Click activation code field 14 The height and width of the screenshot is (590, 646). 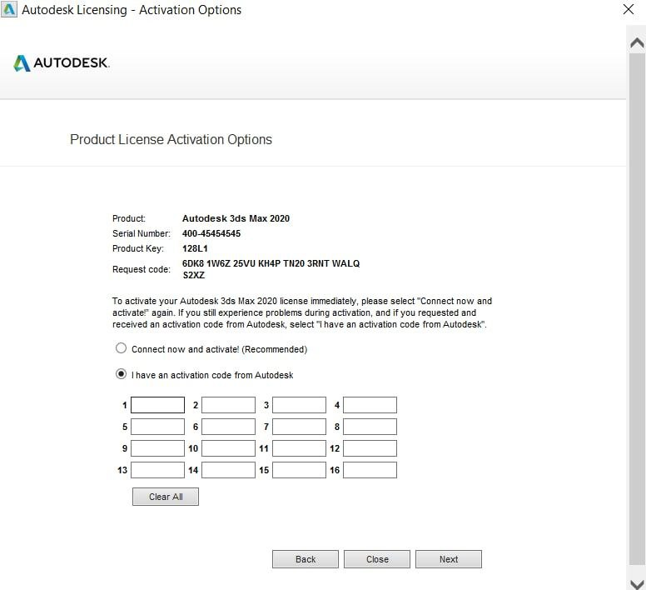coord(228,470)
